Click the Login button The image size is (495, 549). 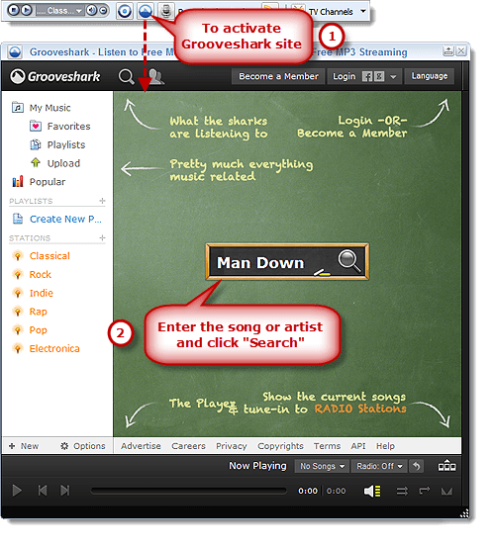tap(344, 76)
